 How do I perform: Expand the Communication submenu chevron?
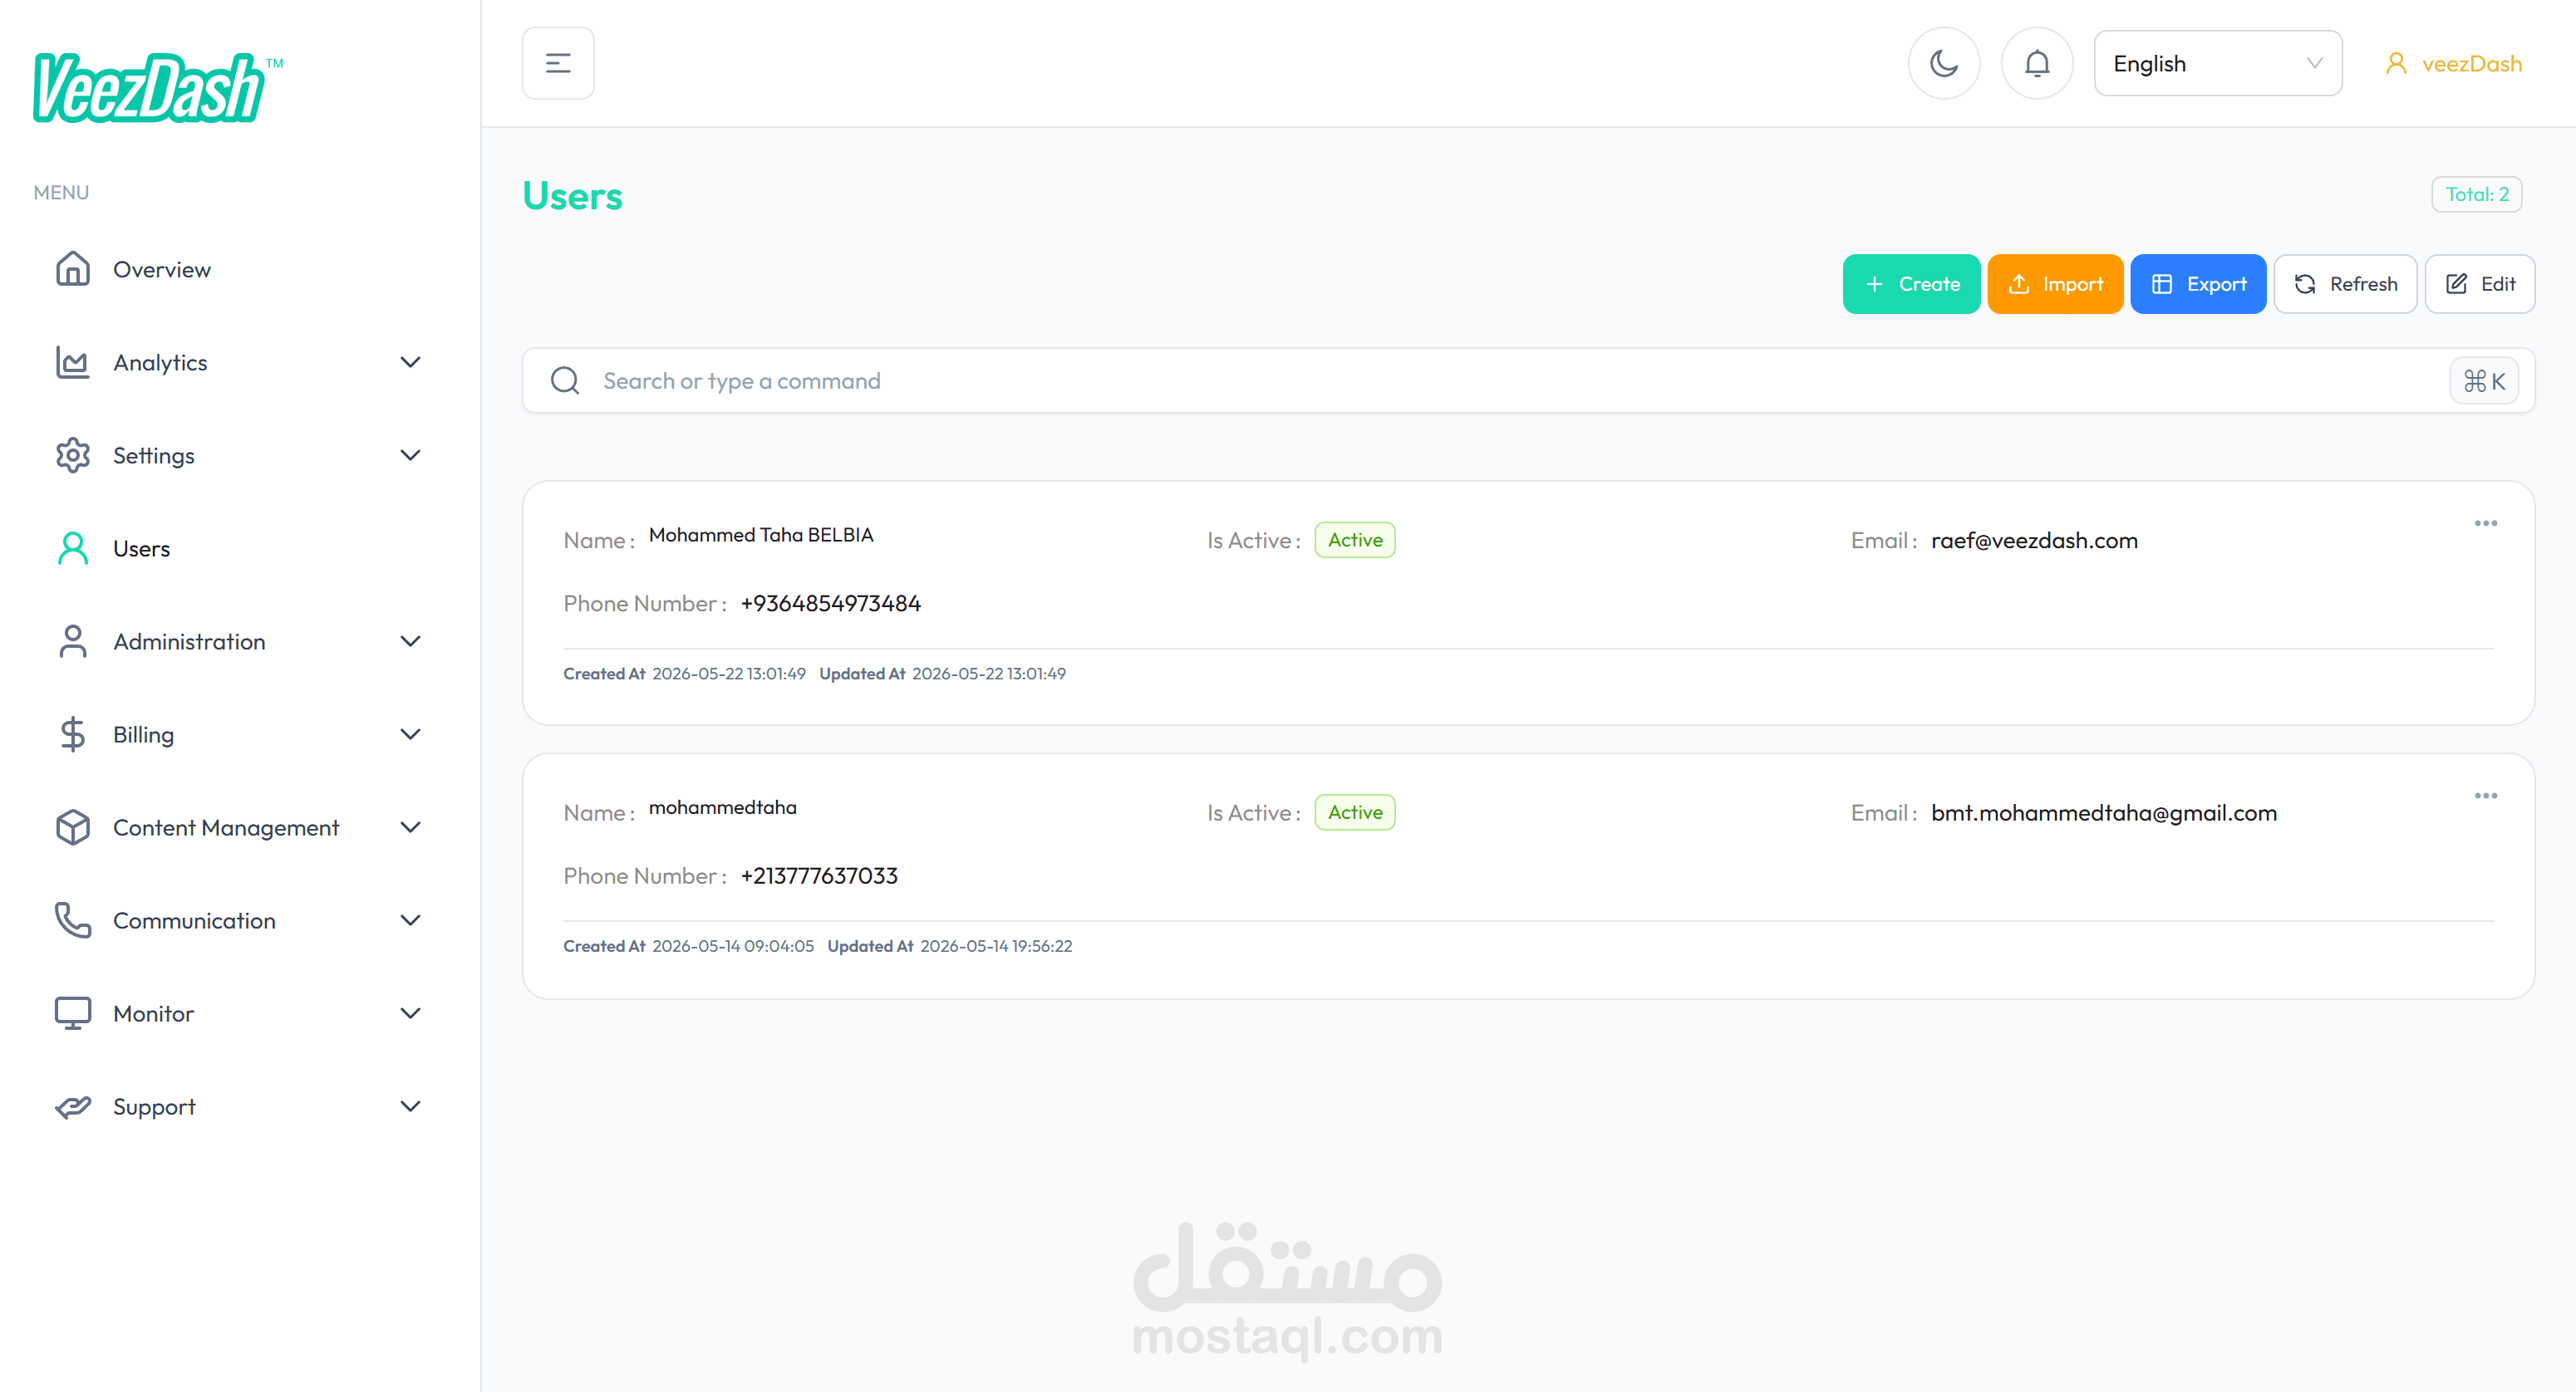click(x=410, y=919)
